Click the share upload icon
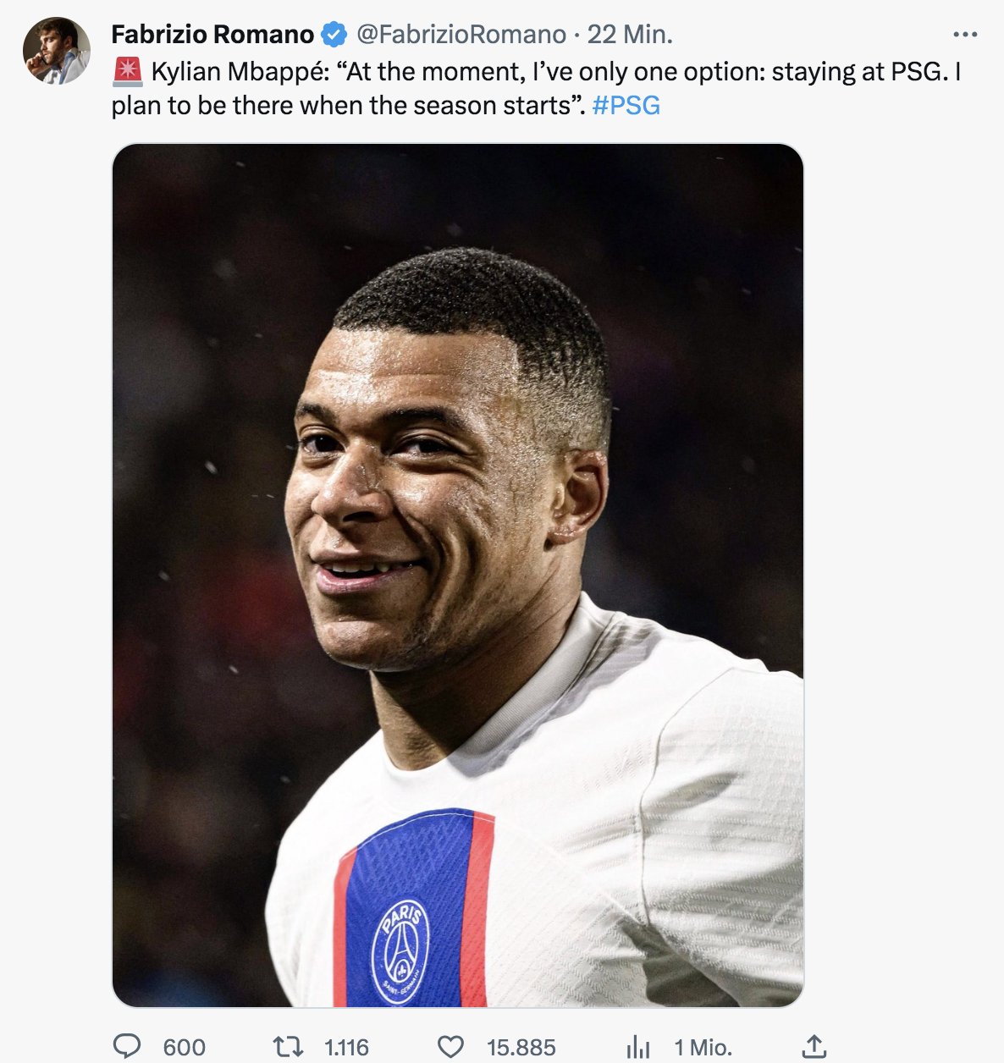 [x=814, y=1046]
